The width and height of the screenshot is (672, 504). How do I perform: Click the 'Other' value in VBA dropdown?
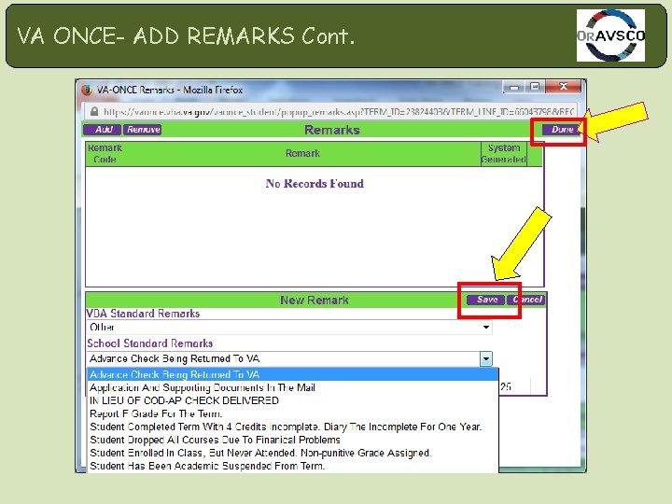102,328
